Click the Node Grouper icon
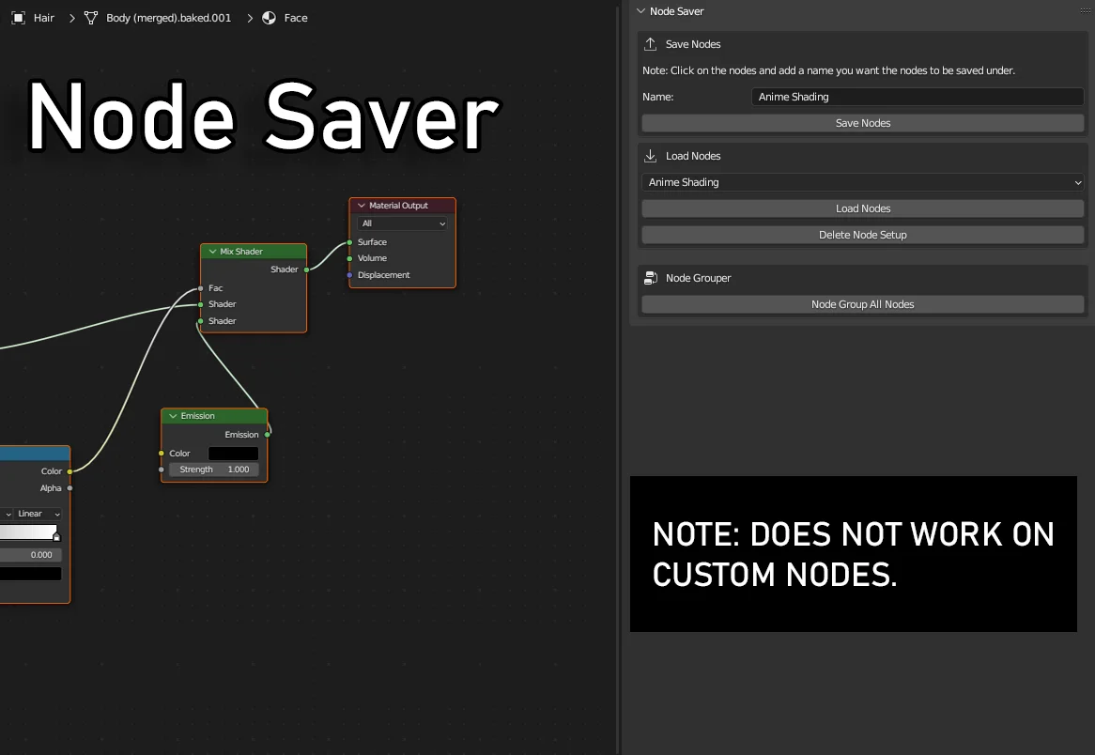 pyautogui.click(x=651, y=278)
